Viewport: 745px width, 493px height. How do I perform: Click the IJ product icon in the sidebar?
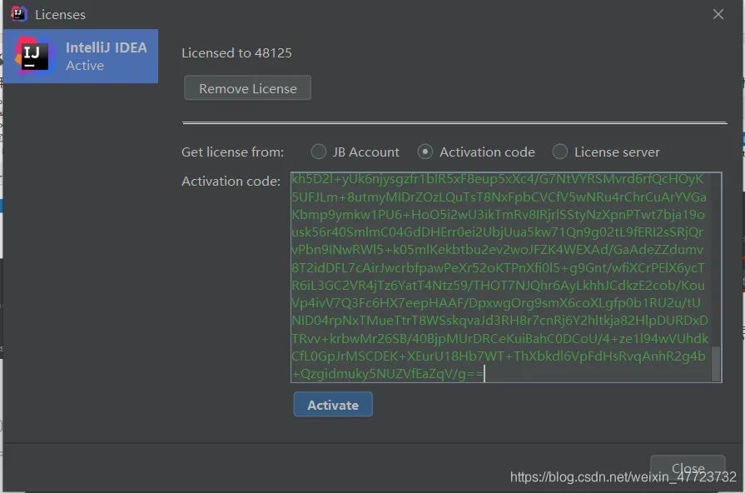point(32,56)
